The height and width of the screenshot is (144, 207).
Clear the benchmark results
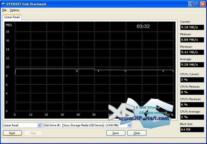pyautogui.click(x=137, y=133)
